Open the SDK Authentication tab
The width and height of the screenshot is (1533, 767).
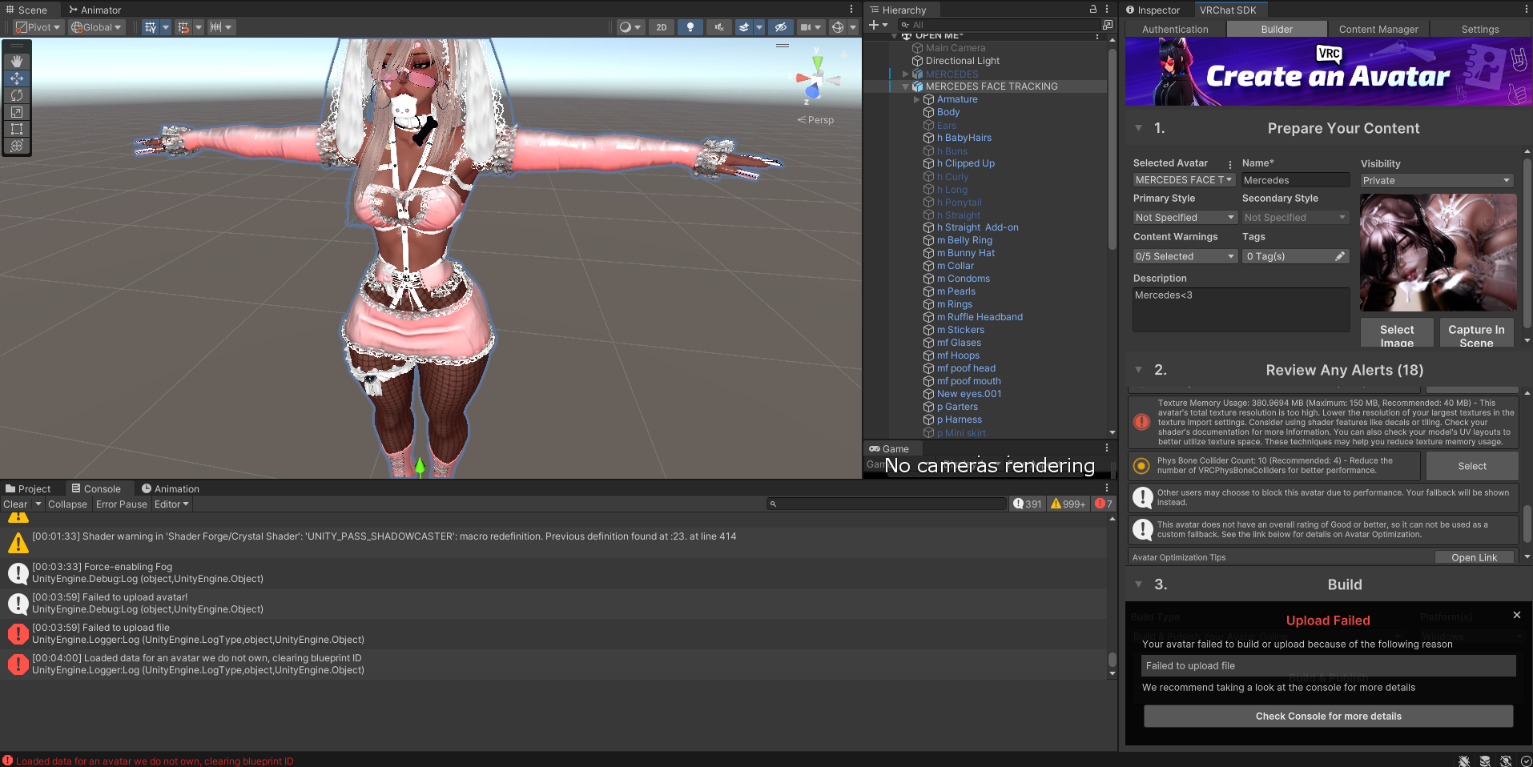tap(1175, 29)
